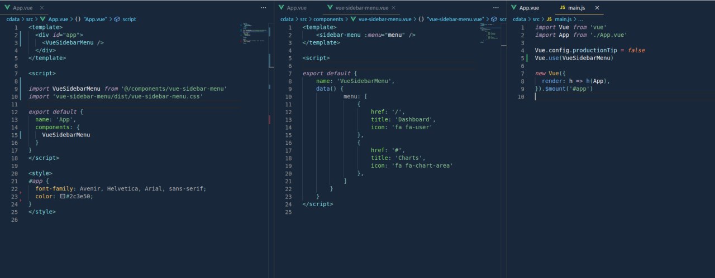Open components breadcrumb in middle editor
Screen dimensions: 715x278
click(328, 19)
